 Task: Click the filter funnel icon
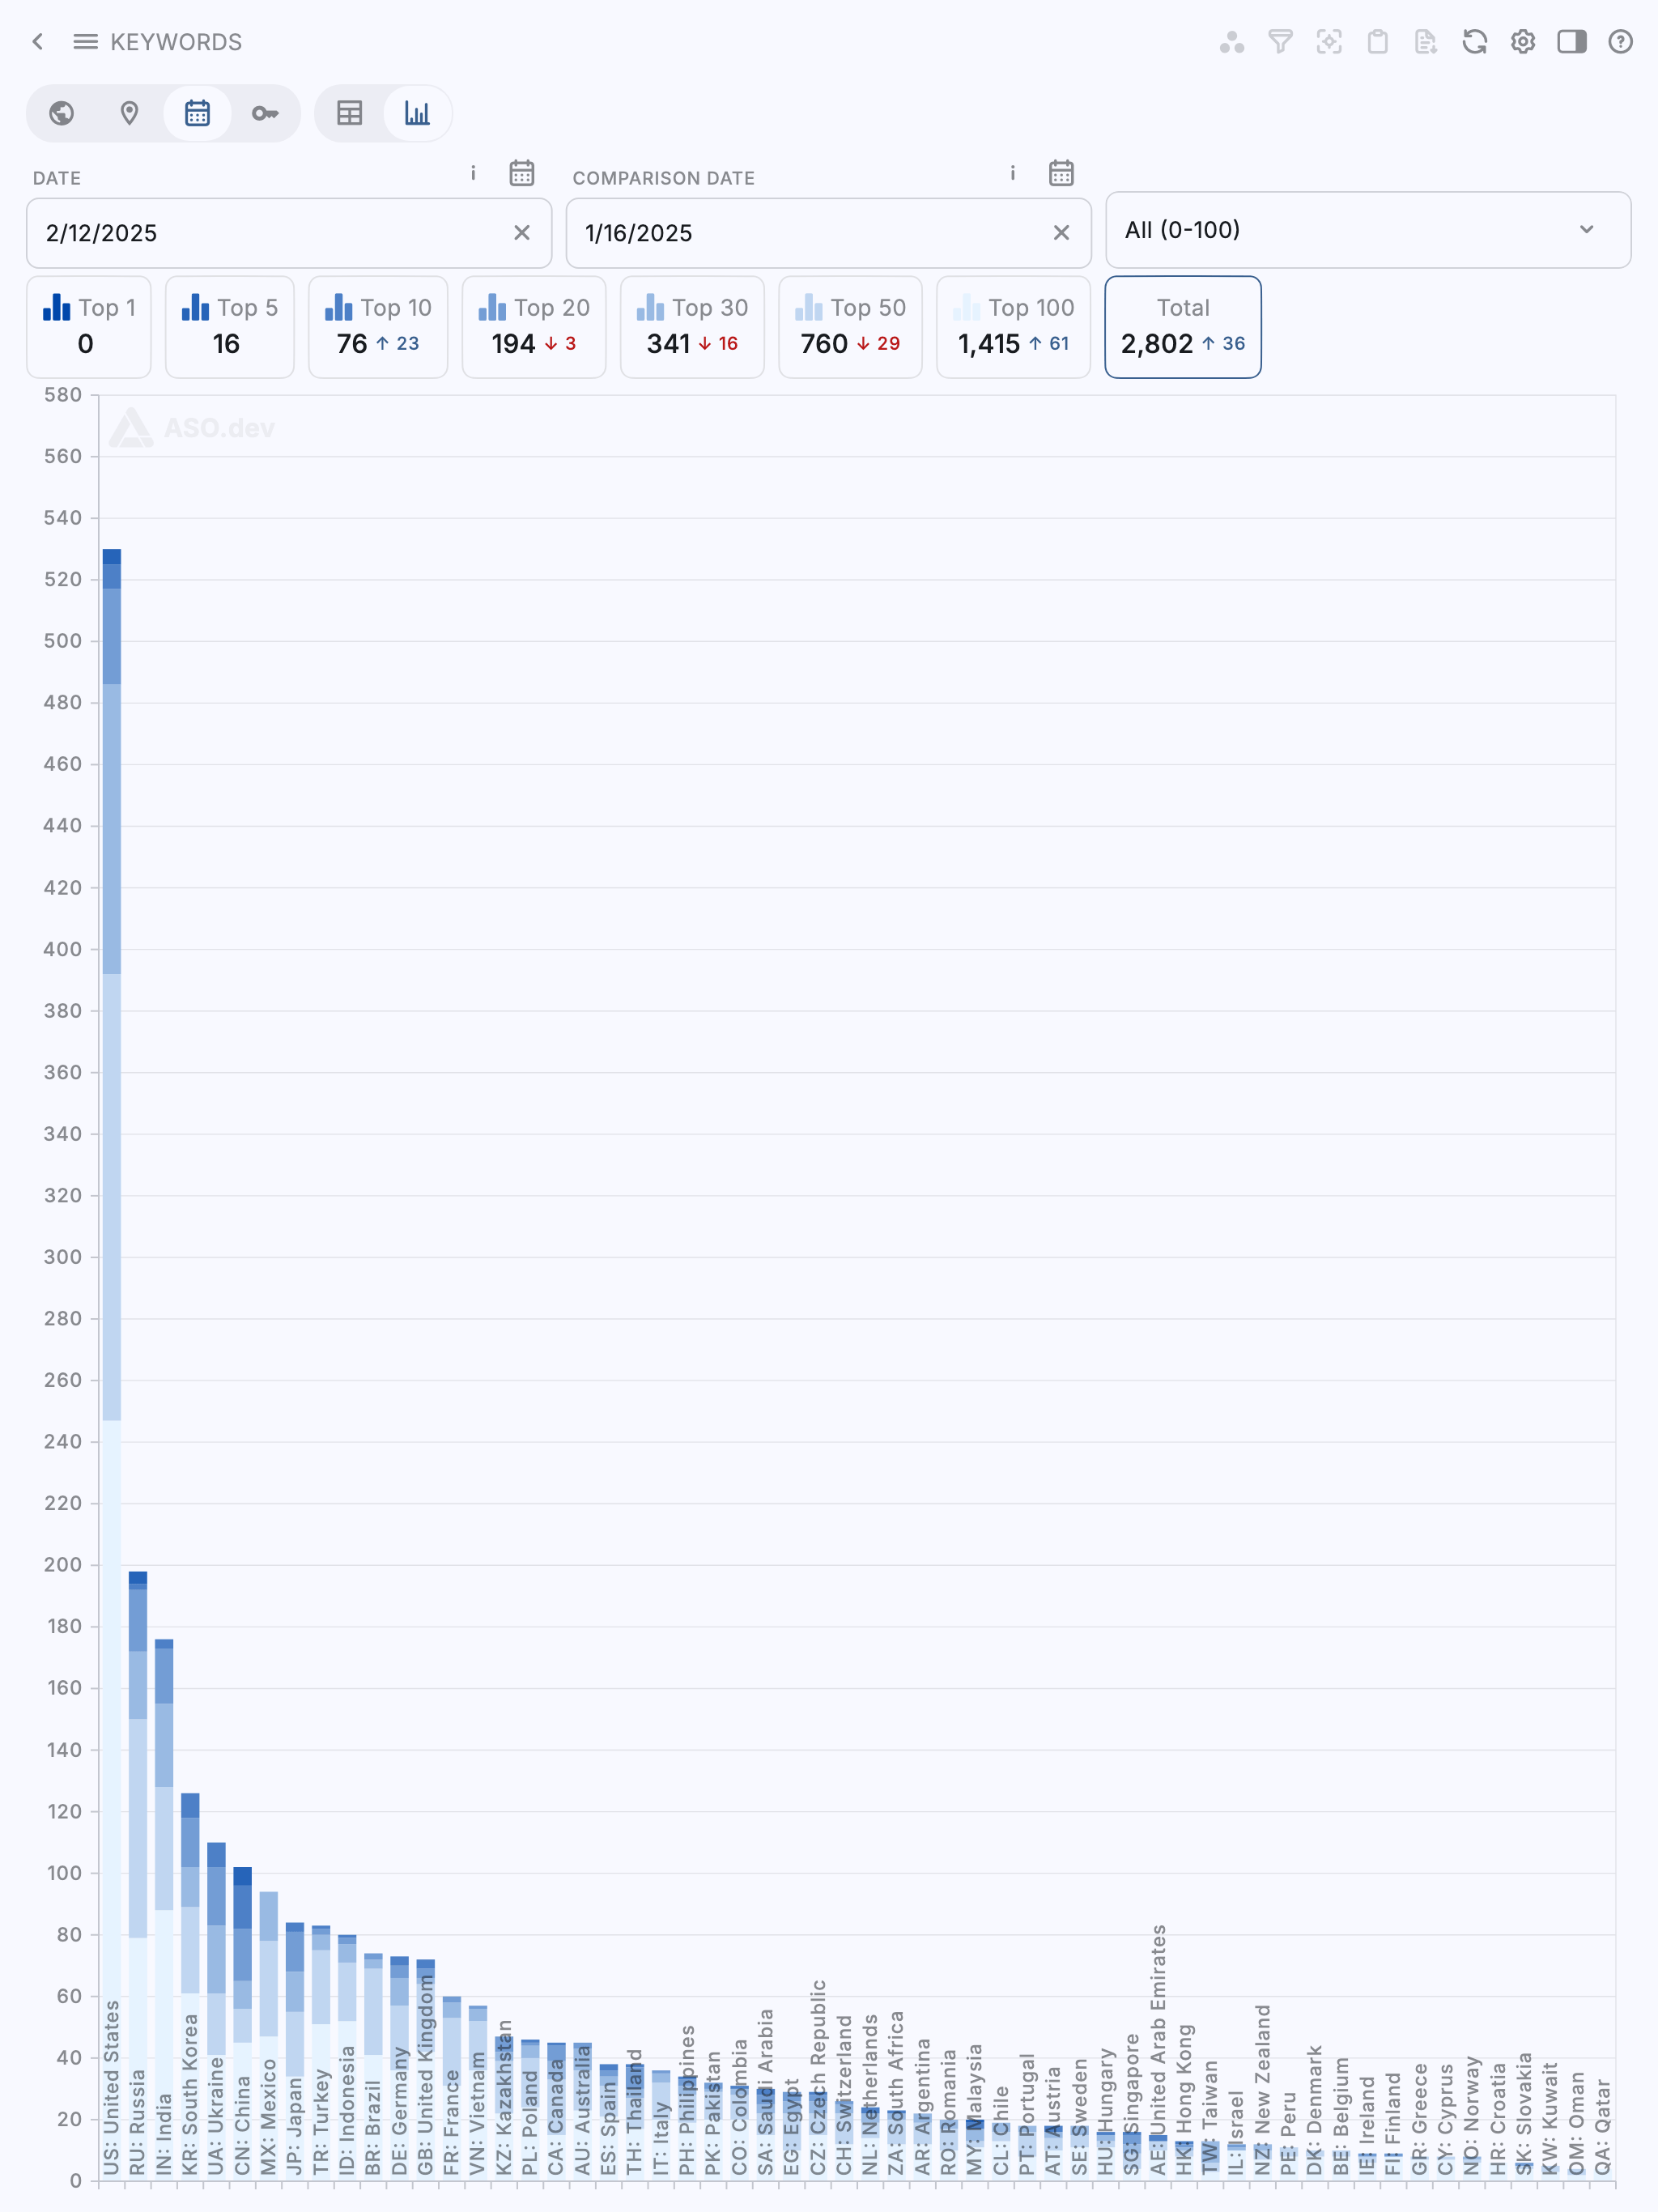(x=1280, y=42)
